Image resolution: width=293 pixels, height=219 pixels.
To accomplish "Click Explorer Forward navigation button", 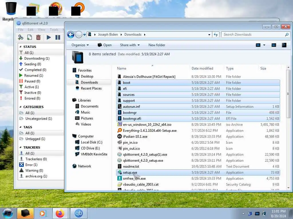I will [79, 35].
